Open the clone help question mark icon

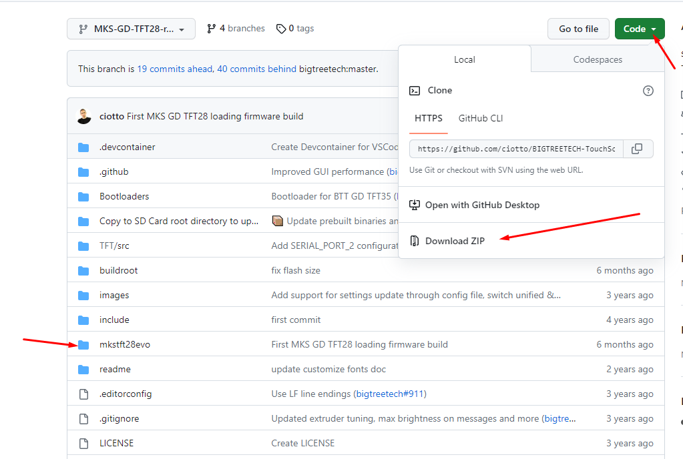click(648, 91)
